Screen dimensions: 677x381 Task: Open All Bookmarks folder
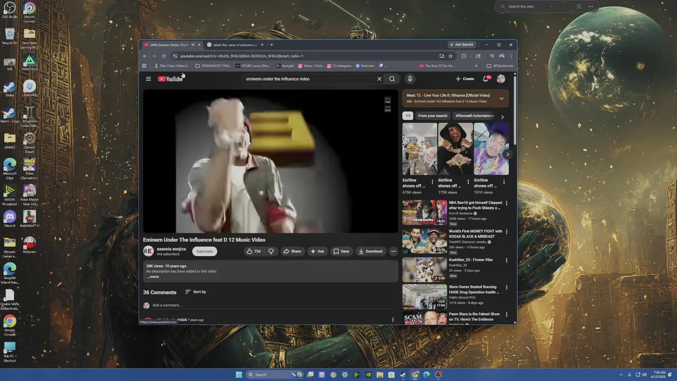point(500,66)
